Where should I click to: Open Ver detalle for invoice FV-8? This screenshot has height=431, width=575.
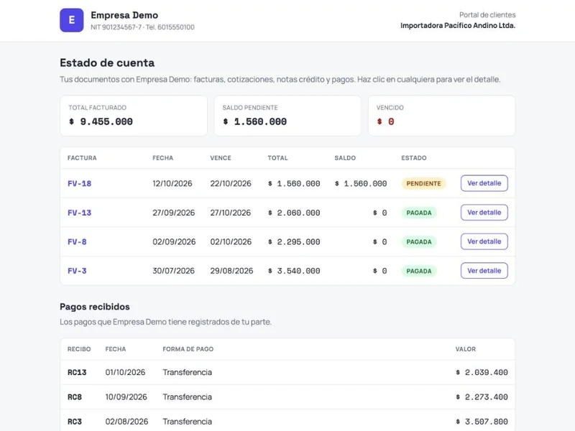[484, 241]
